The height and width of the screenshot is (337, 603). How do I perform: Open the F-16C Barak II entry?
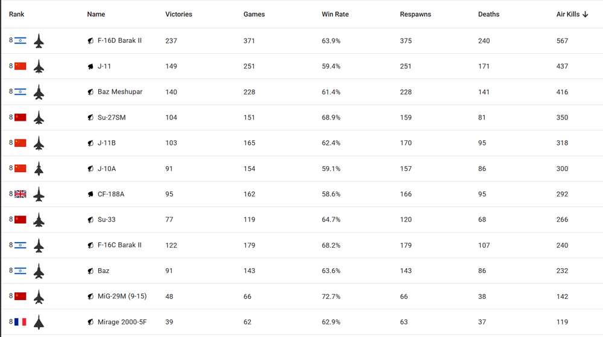point(119,245)
